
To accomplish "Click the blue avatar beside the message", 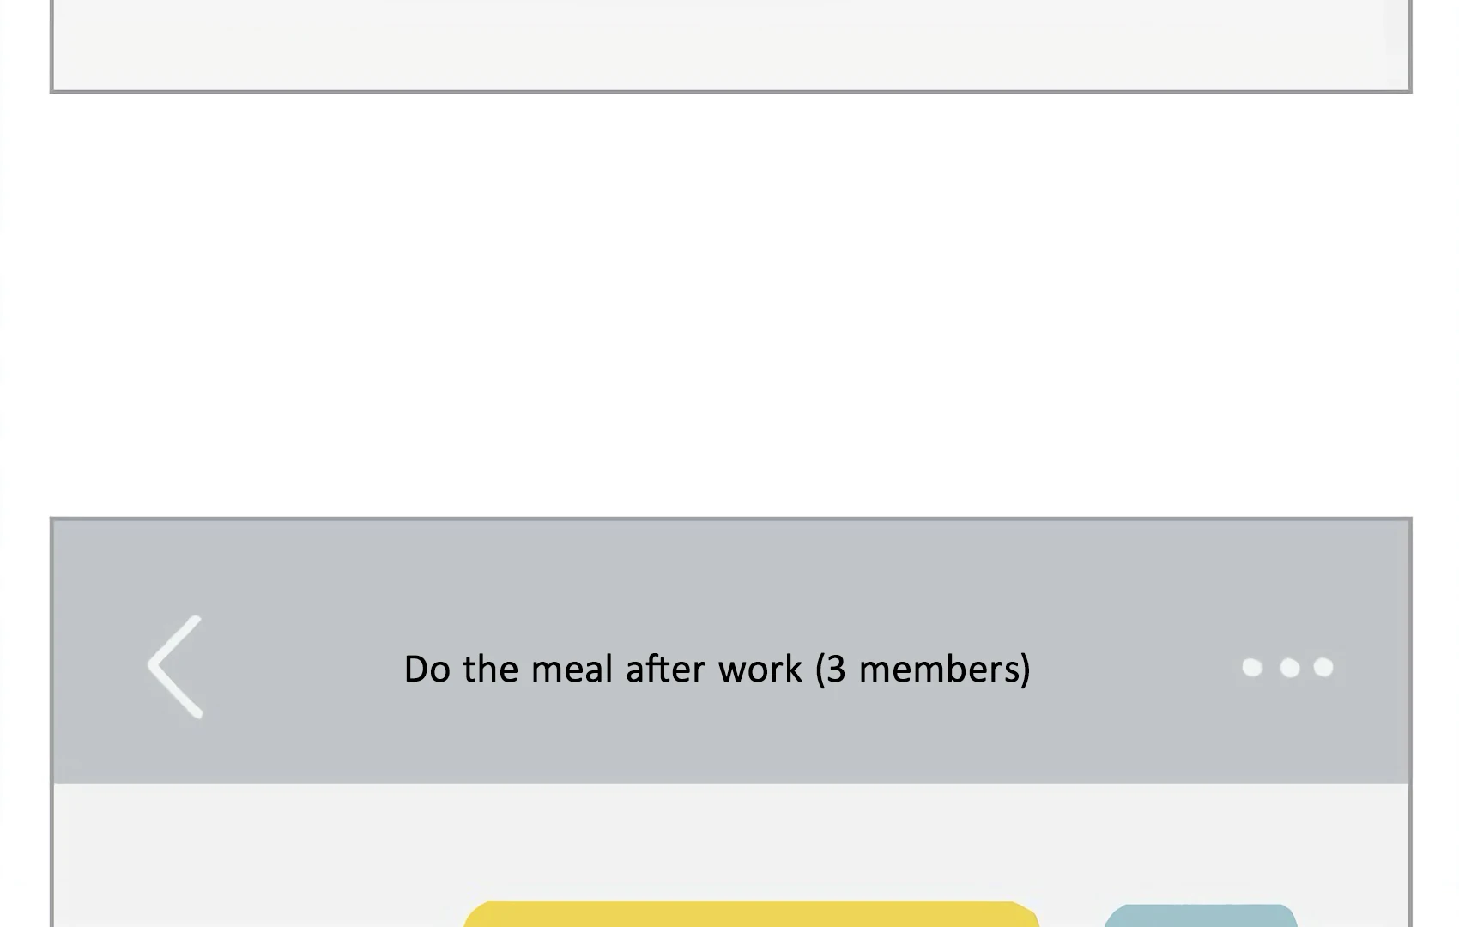I will 1200,916.
